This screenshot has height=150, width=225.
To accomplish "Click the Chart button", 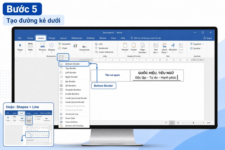I will click(x=63, y=48).
